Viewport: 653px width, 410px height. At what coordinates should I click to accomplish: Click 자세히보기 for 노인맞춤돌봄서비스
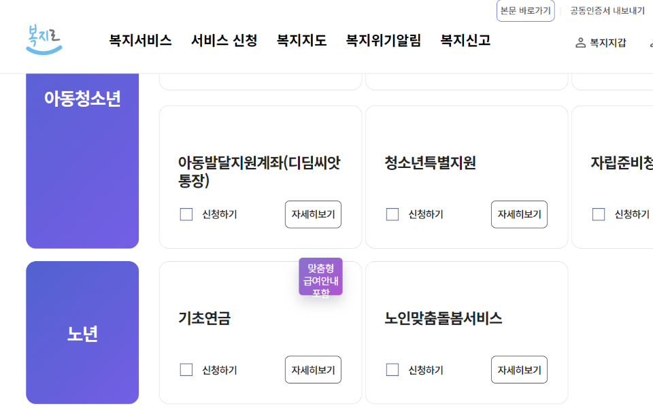519,369
